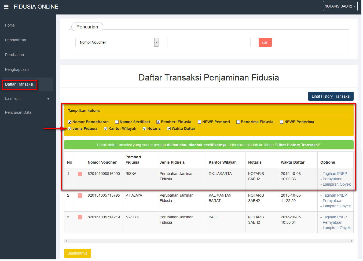
Task: Enable the Nomor Sertifikat column checkbox
Action: 117,122
